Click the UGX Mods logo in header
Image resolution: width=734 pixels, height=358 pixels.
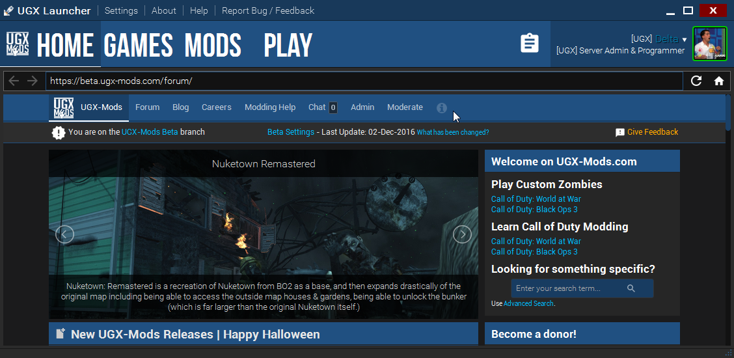[x=18, y=44]
